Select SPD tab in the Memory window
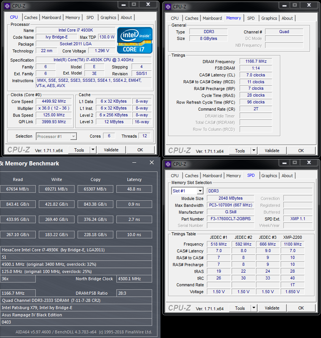 (x=251, y=18)
